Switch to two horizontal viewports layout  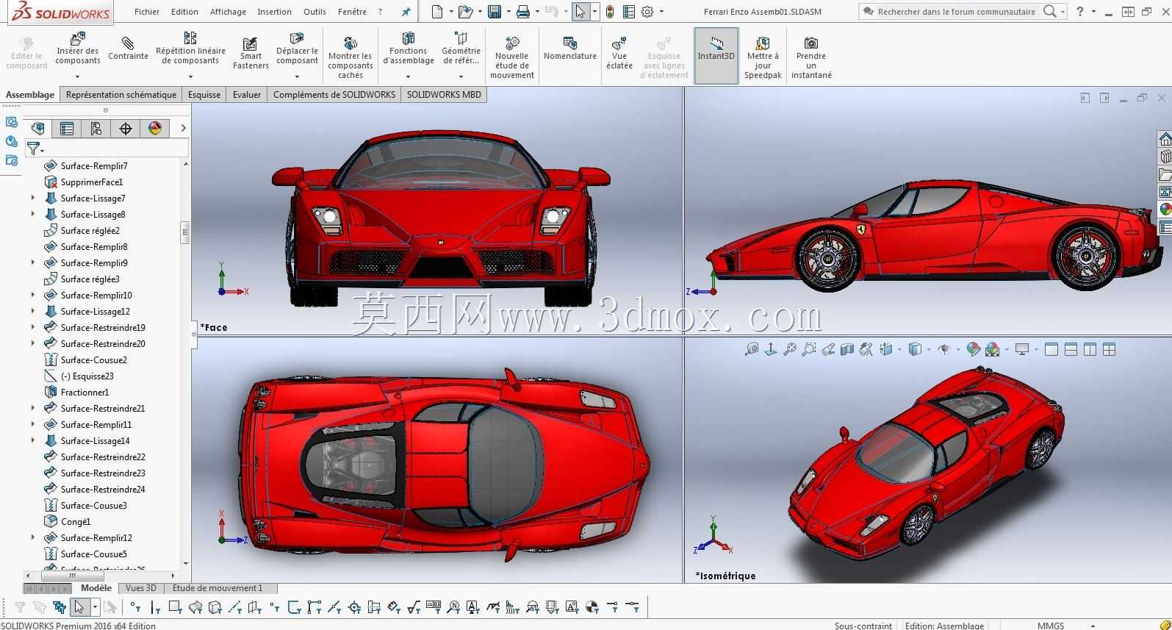point(1071,350)
